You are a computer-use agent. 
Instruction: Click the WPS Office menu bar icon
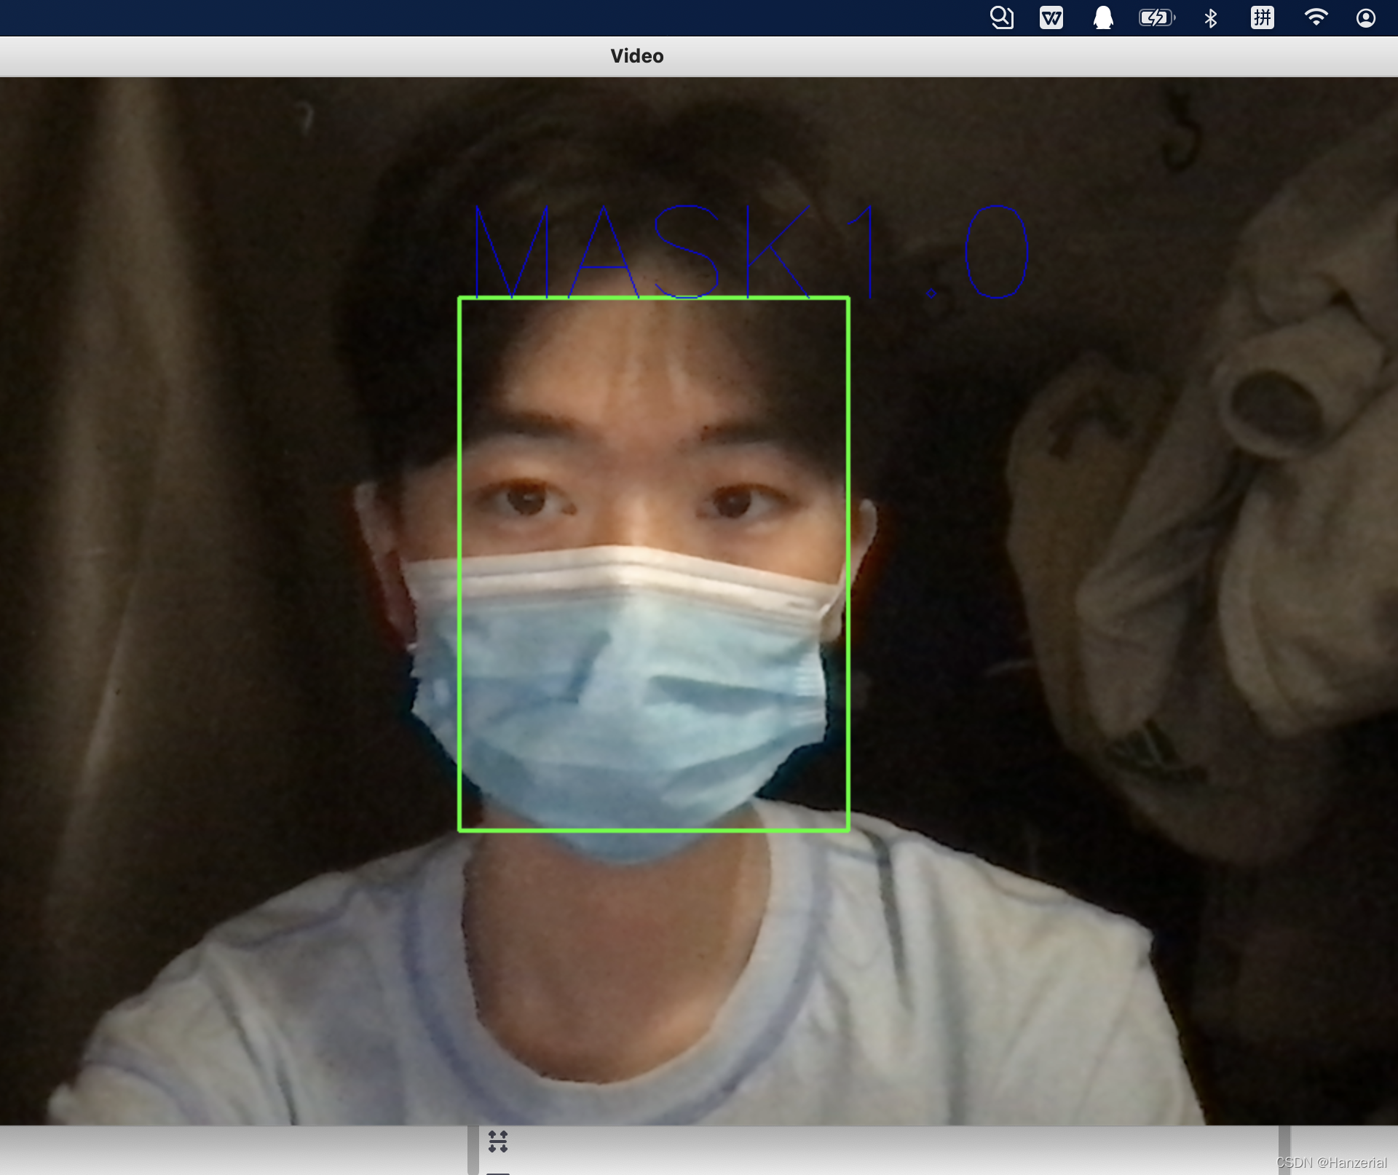point(1051,17)
